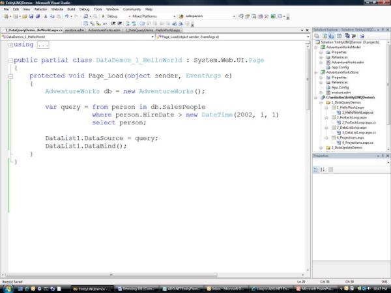Click the Save icon in the toolbar
This screenshot has height=293, width=391.
click(31, 16)
